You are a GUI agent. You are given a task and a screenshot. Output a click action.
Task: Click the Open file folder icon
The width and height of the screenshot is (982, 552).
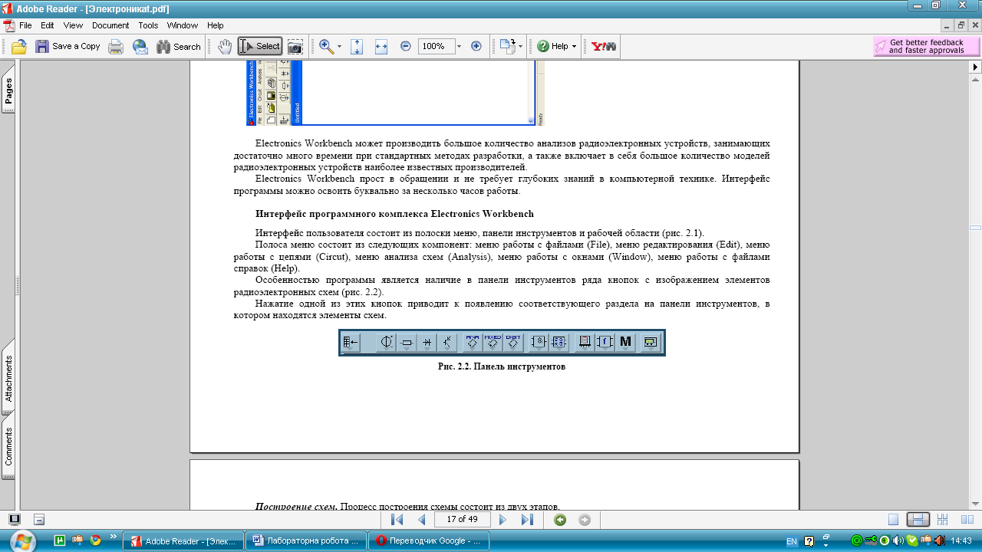19,47
